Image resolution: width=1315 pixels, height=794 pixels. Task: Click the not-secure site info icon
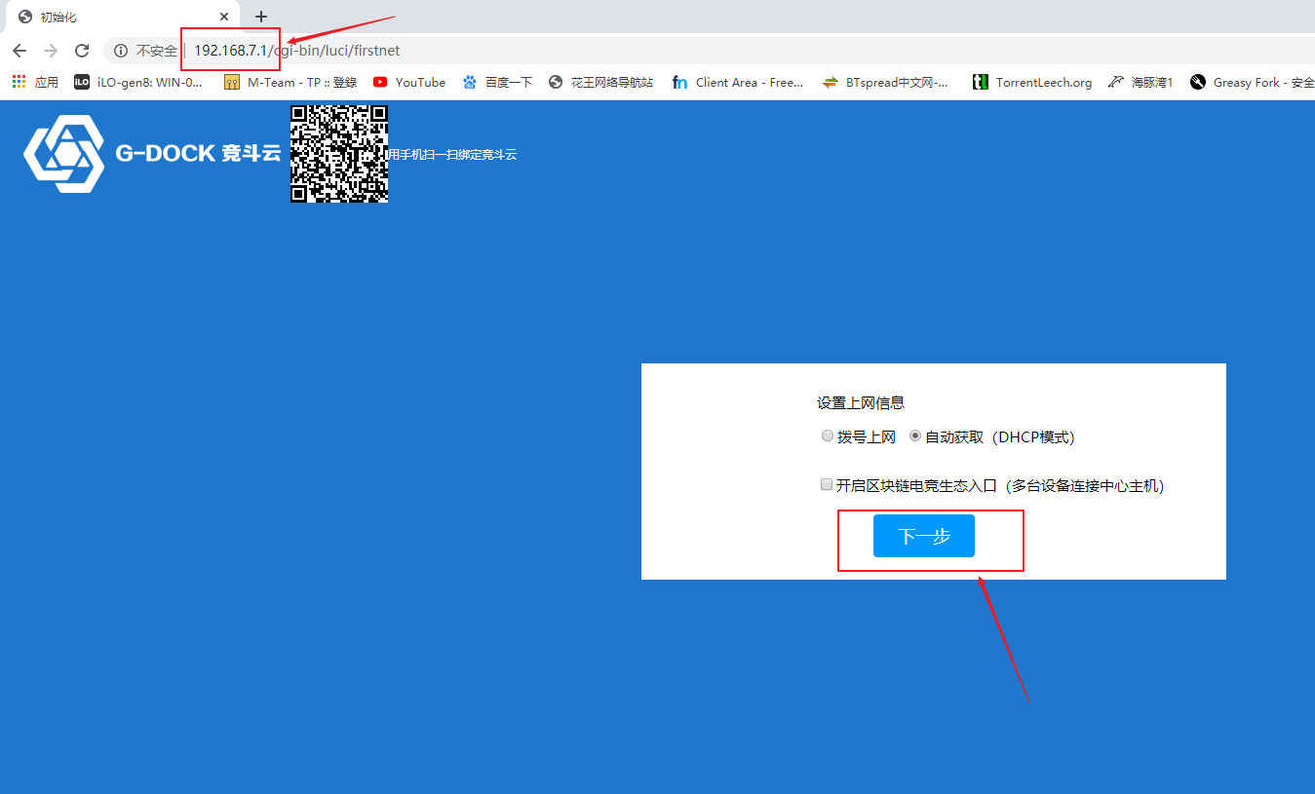point(121,51)
